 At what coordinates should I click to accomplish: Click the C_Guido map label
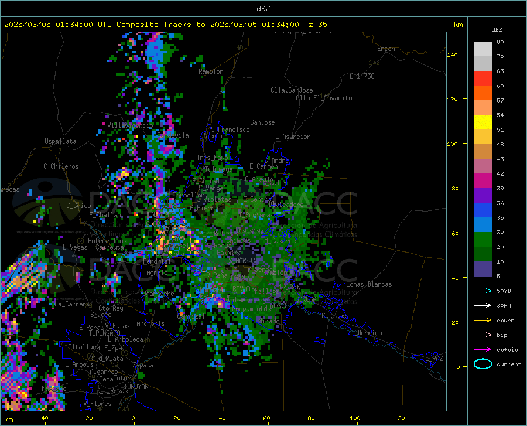click(78, 206)
